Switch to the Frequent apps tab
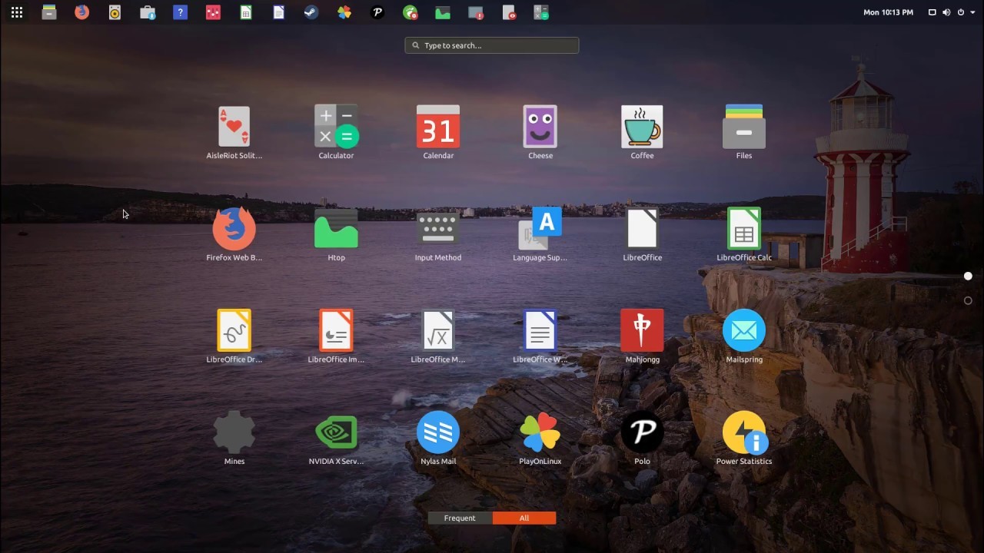The height and width of the screenshot is (553, 984). (x=460, y=518)
